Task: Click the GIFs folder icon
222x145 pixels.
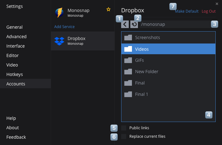Action: pyautogui.click(x=128, y=60)
